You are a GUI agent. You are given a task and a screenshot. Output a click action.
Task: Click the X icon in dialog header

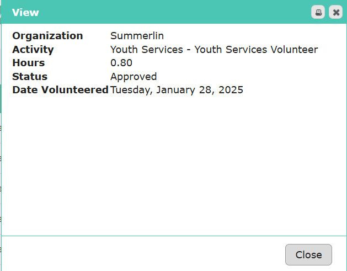click(335, 12)
